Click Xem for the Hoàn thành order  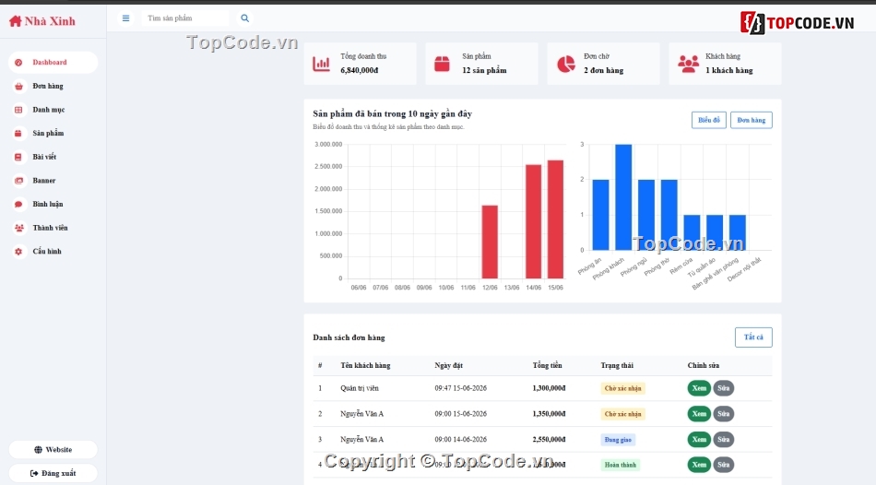pos(699,465)
